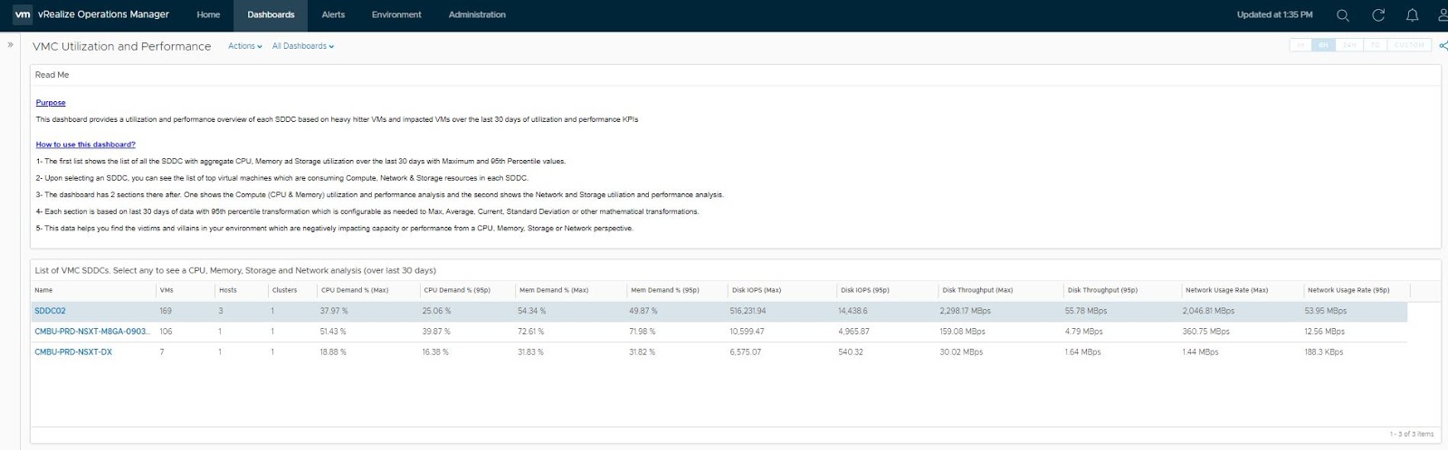The image size is (1448, 450).
Task: Refresh the dashboard with the reload icon
Action: click(x=1378, y=15)
